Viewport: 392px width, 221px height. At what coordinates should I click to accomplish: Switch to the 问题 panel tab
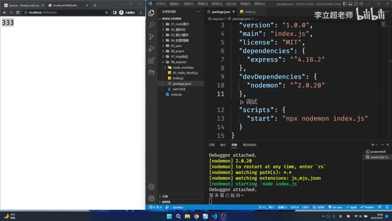[212, 145]
